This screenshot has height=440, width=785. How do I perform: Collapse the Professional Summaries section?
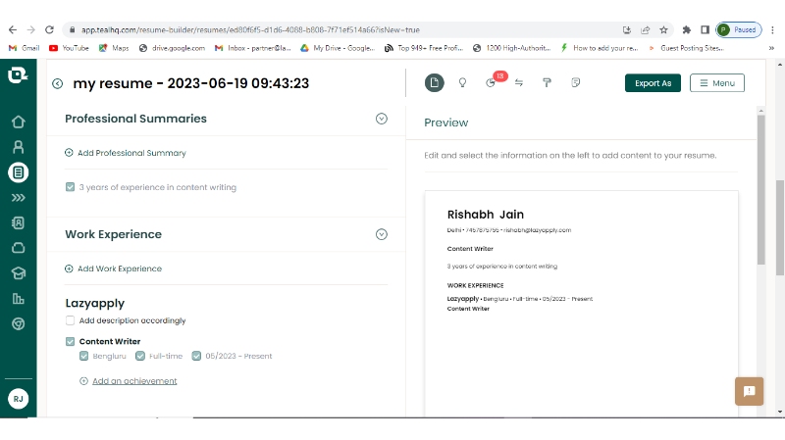pos(382,119)
